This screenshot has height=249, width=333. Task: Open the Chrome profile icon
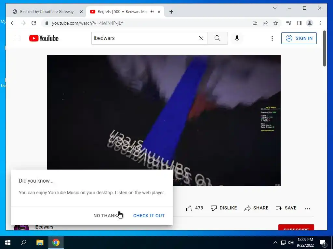pos(310,23)
